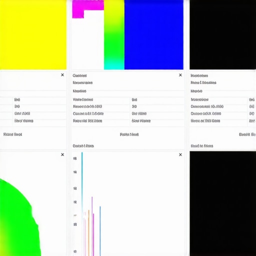Click the orange spike in the line chart
Viewport: 256px width, 256px height.
89,233
